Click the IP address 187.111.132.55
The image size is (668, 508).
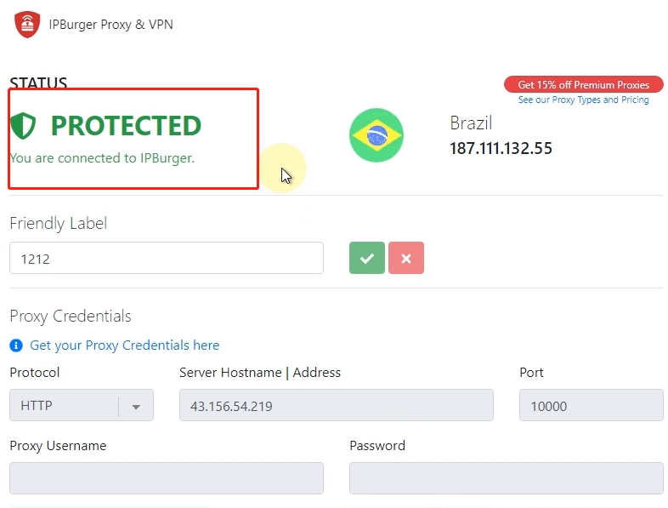click(x=501, y=149)
